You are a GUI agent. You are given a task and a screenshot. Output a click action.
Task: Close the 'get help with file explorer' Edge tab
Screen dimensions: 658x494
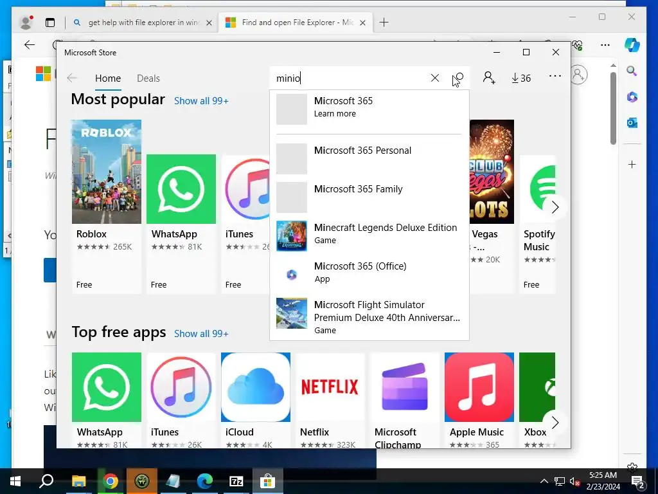point(209,23)
